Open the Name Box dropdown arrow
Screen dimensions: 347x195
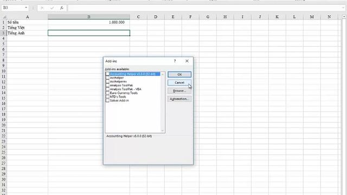26,8
